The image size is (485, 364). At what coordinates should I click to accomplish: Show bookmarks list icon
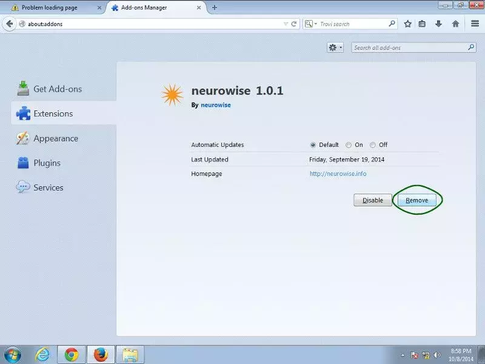[422, 24]
